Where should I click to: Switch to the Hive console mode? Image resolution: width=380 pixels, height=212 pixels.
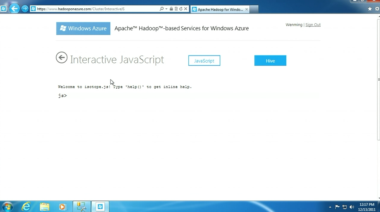point(270,61)
